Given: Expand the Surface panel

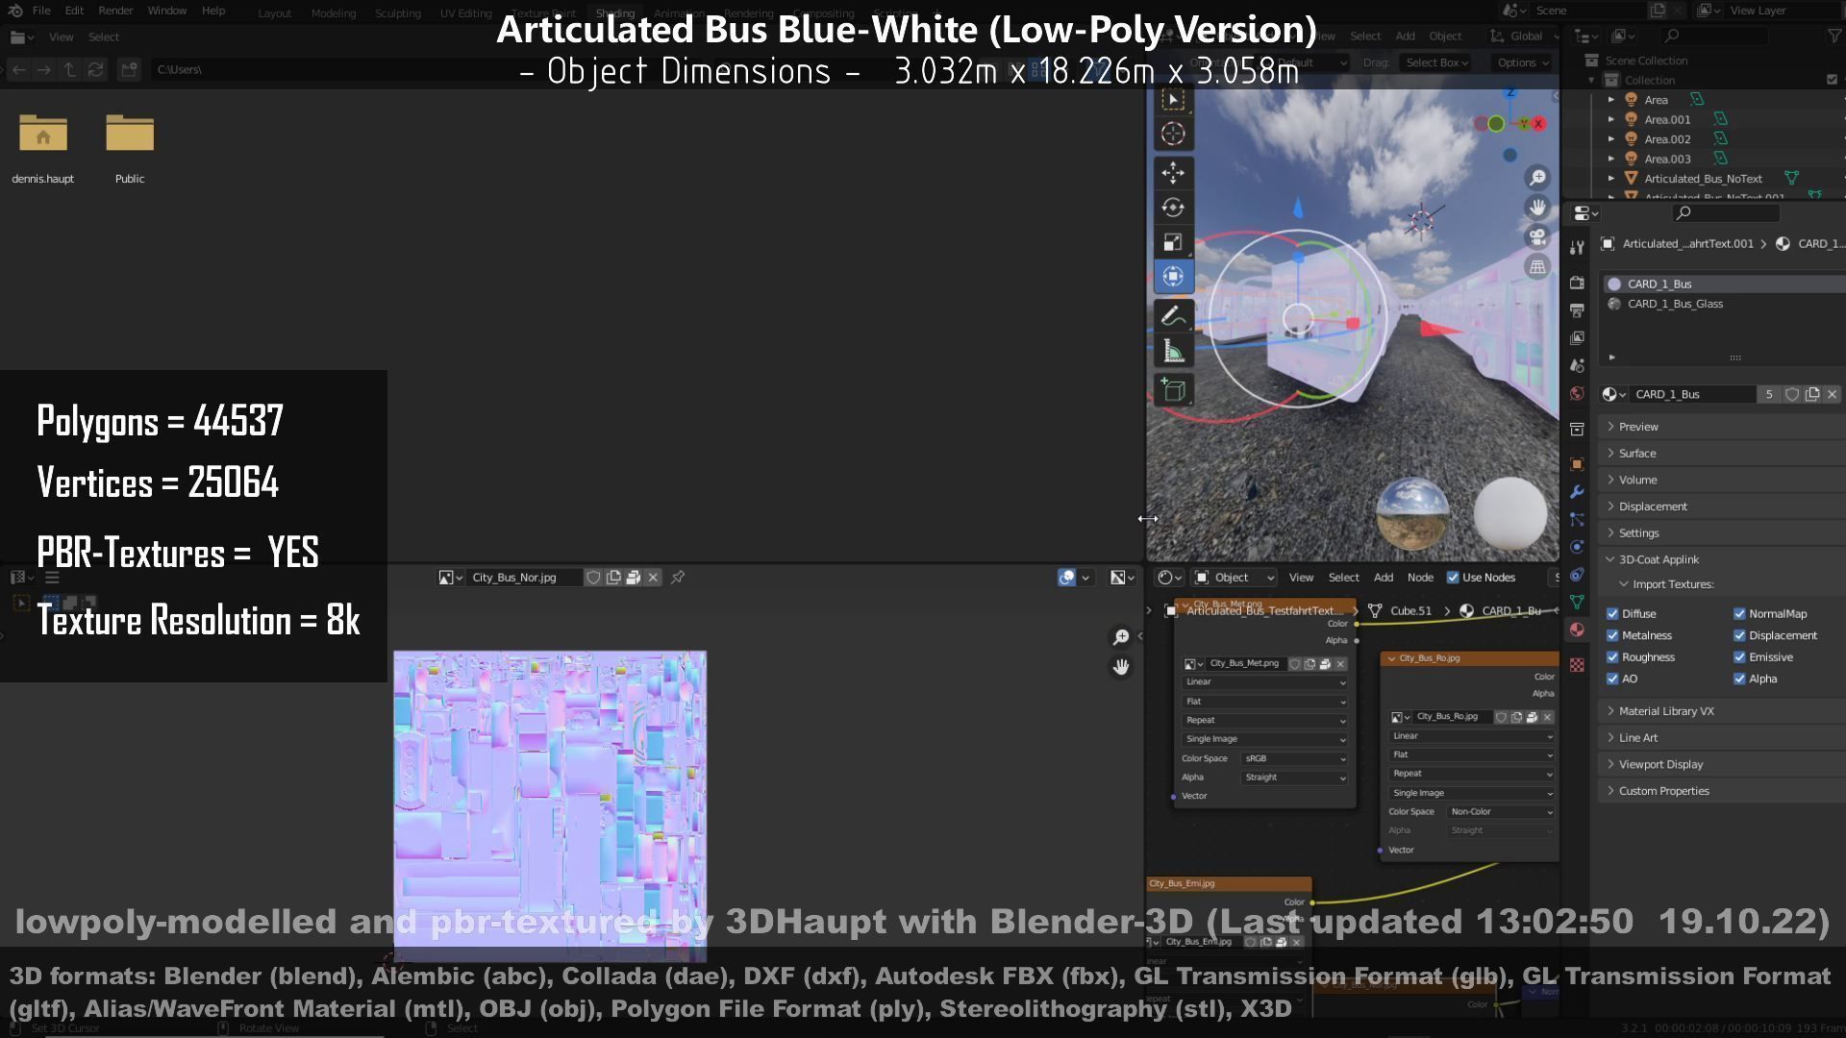Looking at the screenshot, I should tap(1721, 454).
